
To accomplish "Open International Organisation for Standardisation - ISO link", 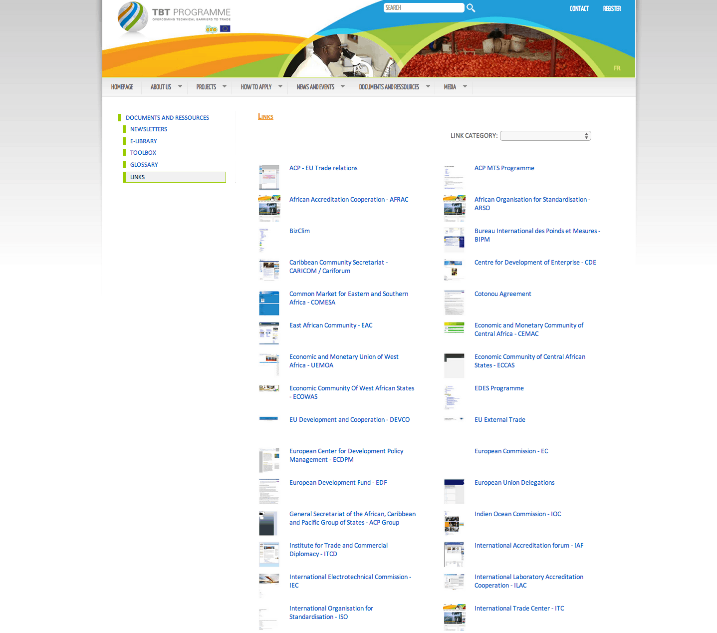I will (x=331, y=613).
